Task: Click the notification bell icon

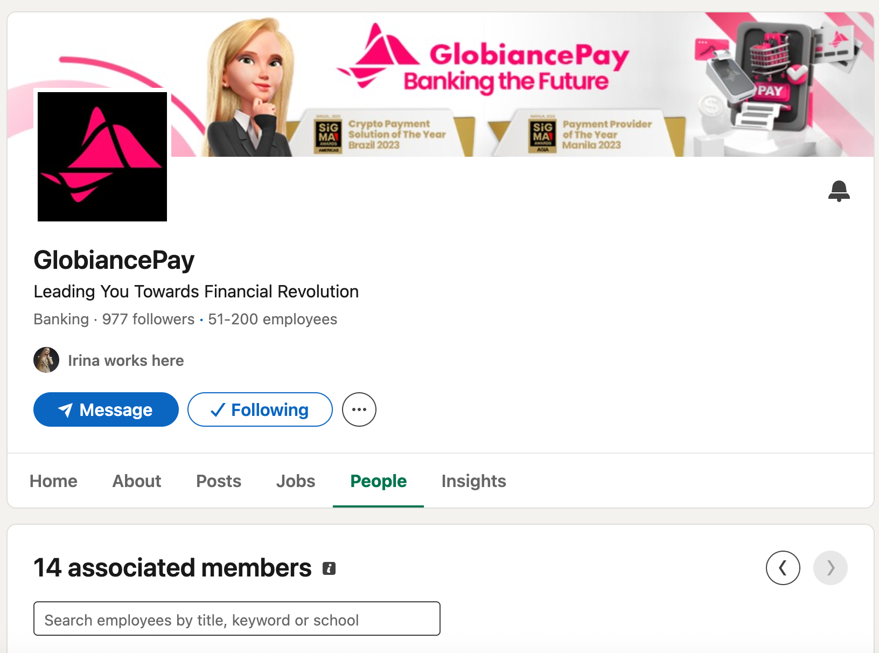Action: click(839, 191)
